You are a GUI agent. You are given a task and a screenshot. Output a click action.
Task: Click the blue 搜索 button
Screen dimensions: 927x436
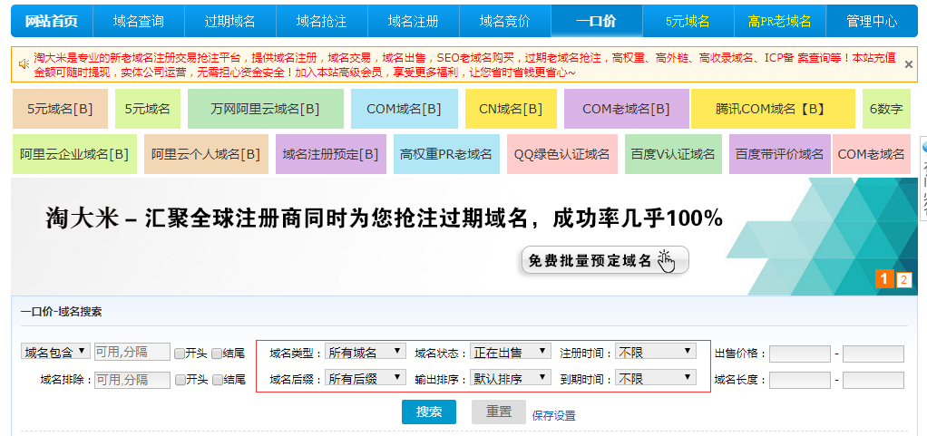click(429, 412)
